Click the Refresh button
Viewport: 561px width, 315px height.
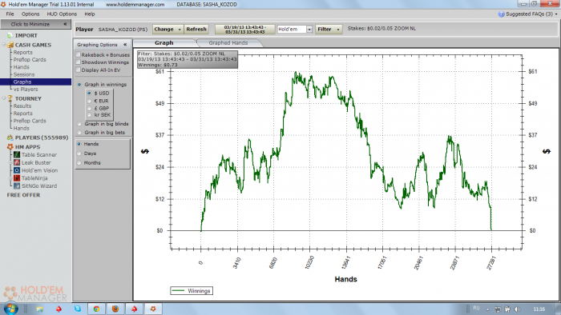[196, 30]
